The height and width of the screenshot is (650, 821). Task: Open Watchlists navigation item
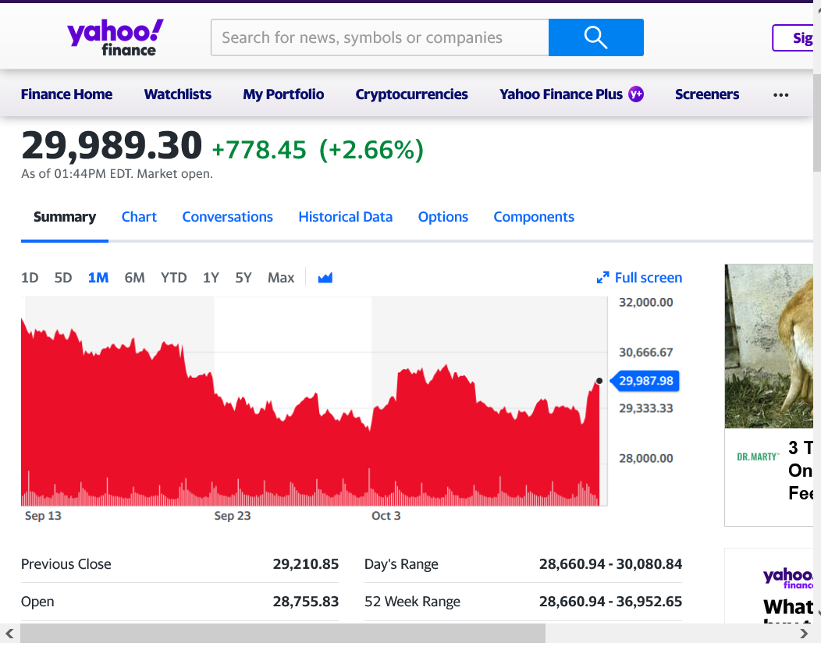pyautogui.click(x=177, y=94)
